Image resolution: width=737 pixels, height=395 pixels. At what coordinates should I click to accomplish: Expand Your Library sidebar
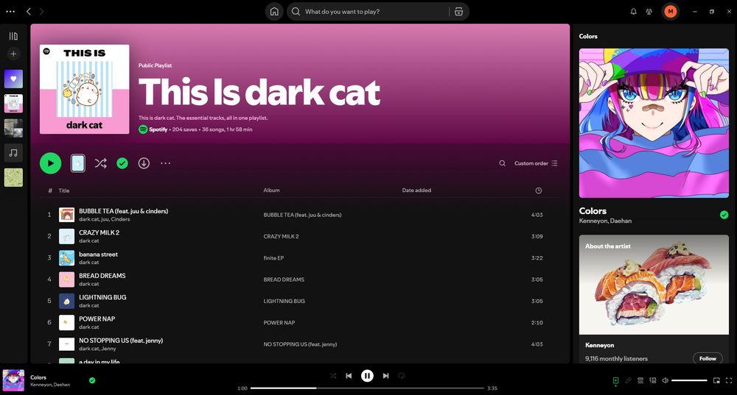[x=13, y=36]
